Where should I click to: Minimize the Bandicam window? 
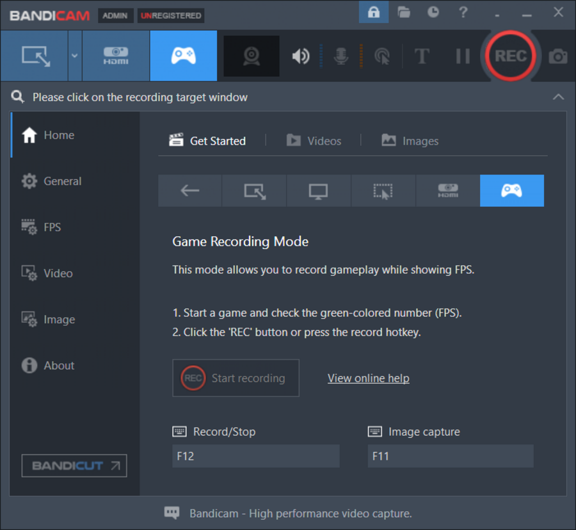click(x=527, y=15)
